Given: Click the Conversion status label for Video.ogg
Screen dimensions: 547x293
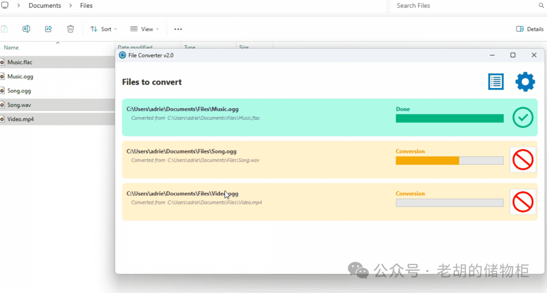Looking at the screenshot, I should coord(410,193).
